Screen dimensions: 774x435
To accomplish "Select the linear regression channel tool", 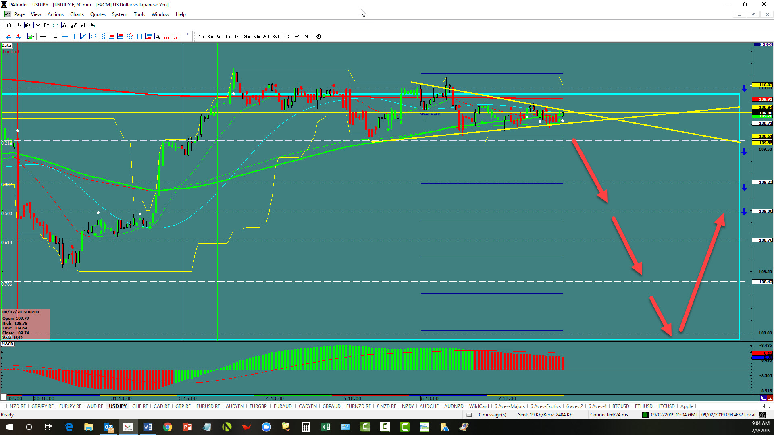I will pyautogui.click(x=102, y=37).
